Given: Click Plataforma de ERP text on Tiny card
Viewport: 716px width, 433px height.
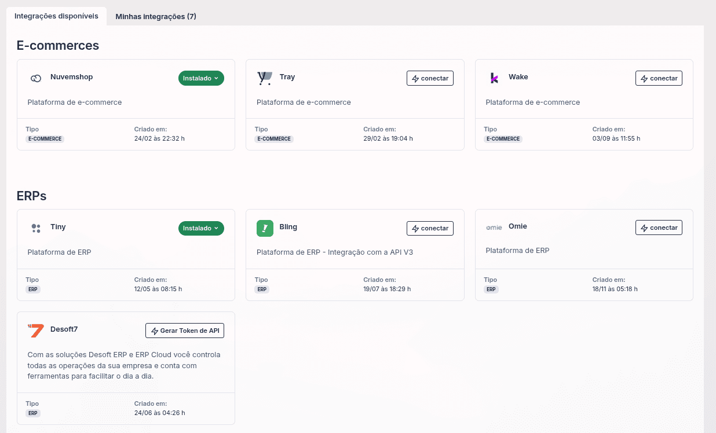Looking at the screenshot, I should pos(59,252).
